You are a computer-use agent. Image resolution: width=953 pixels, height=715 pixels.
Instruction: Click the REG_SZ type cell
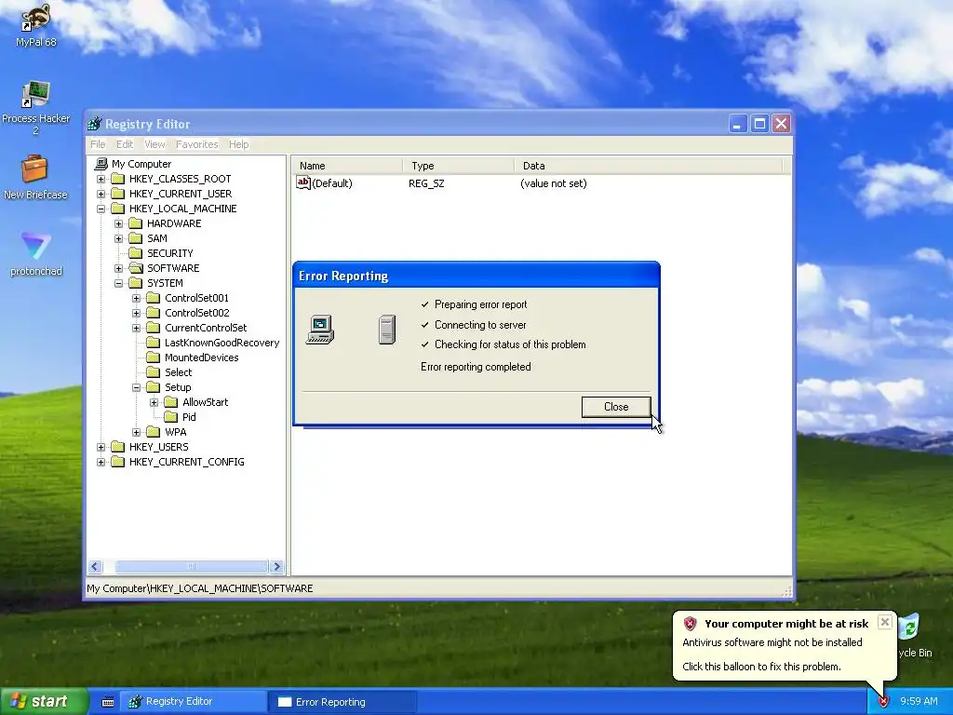pos(426,183)
